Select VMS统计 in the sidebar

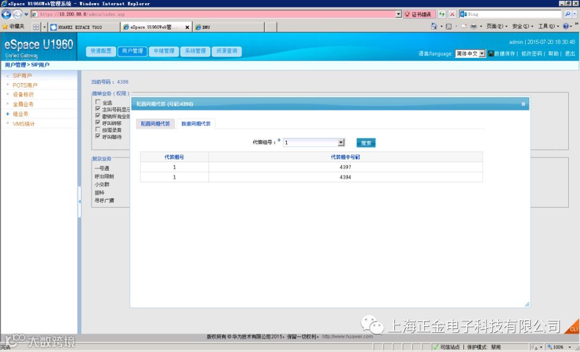[x=24, y=124]
